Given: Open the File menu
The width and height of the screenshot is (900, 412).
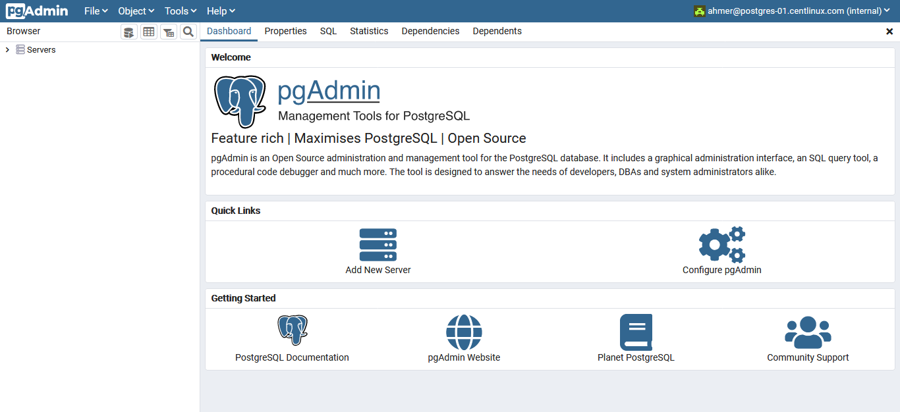Looking at the screenshot, I should coord(95,11).
